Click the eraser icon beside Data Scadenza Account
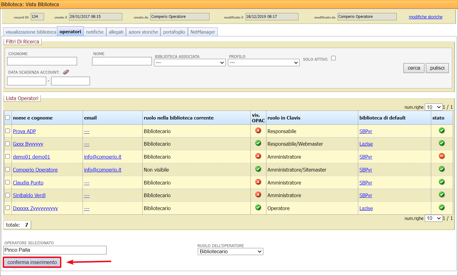 click(x=66, y=72)
